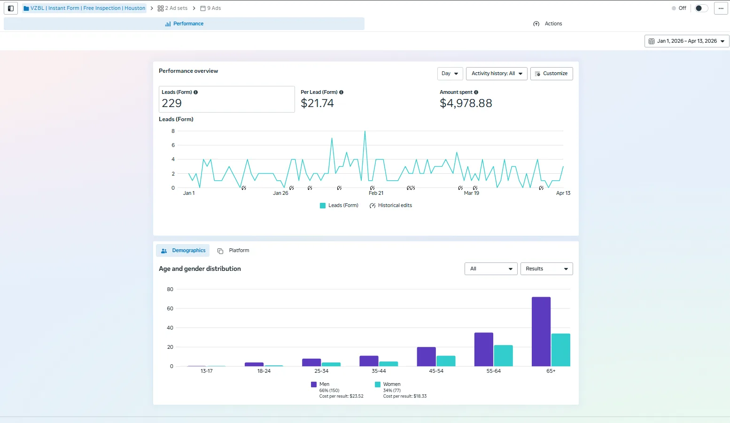Switch to the Performance tab
Screen dimensions: 730x423
184,23
